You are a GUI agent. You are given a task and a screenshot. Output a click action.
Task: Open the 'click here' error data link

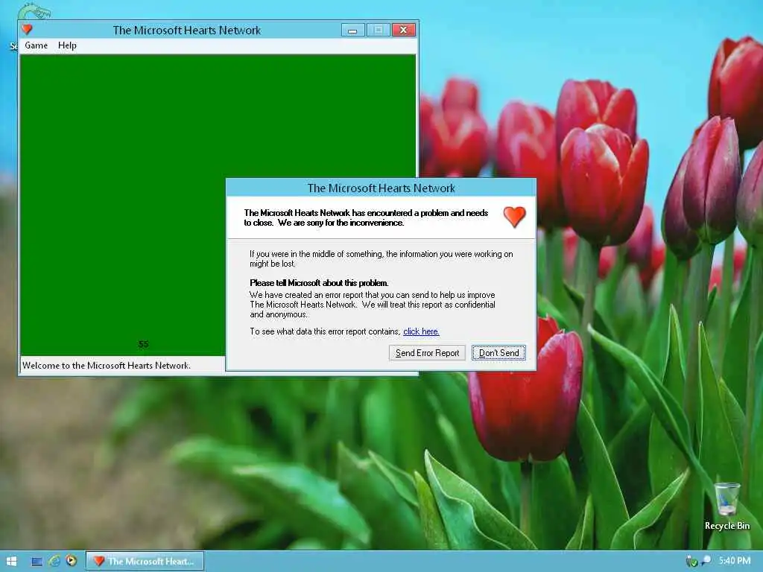point(421,331)
